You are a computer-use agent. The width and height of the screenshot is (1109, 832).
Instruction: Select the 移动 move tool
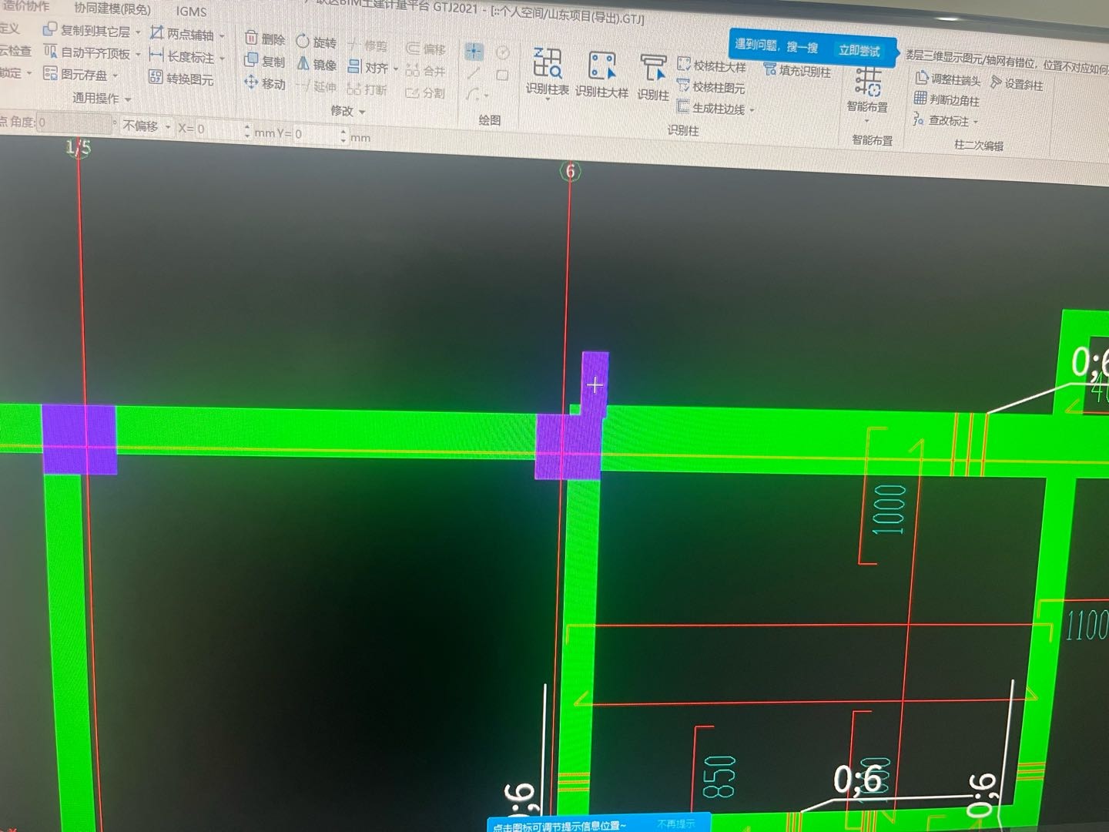(264, 83)
